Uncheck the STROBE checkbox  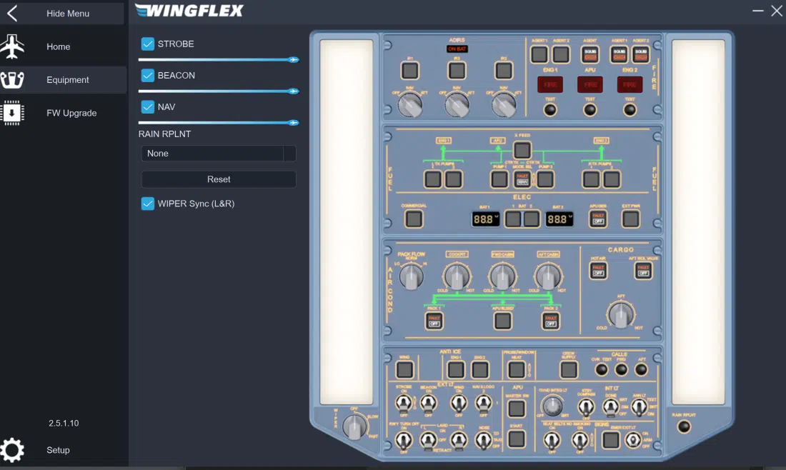click(148, 44)
